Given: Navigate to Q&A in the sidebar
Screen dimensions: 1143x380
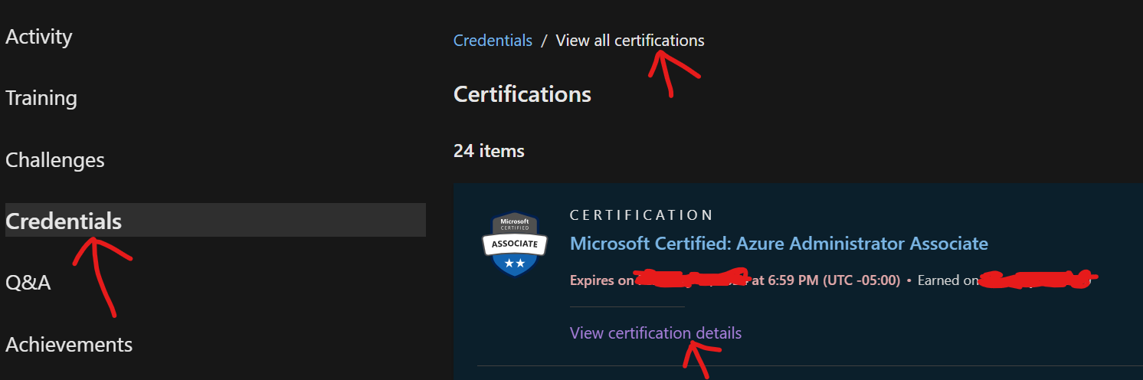Looking at the screenshot, I should click(x=28, y=283).
